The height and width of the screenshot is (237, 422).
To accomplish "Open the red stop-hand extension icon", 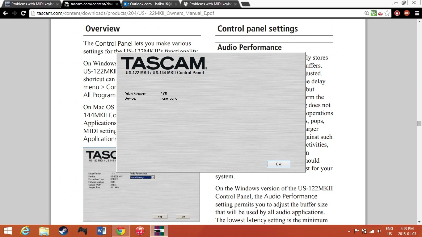I will point(397,13).
